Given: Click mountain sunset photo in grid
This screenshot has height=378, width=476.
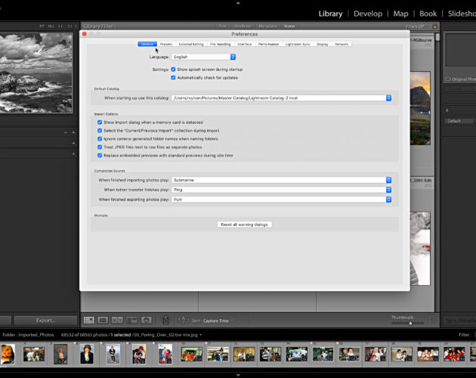Looking at the screenshot, I should point(420,108).
